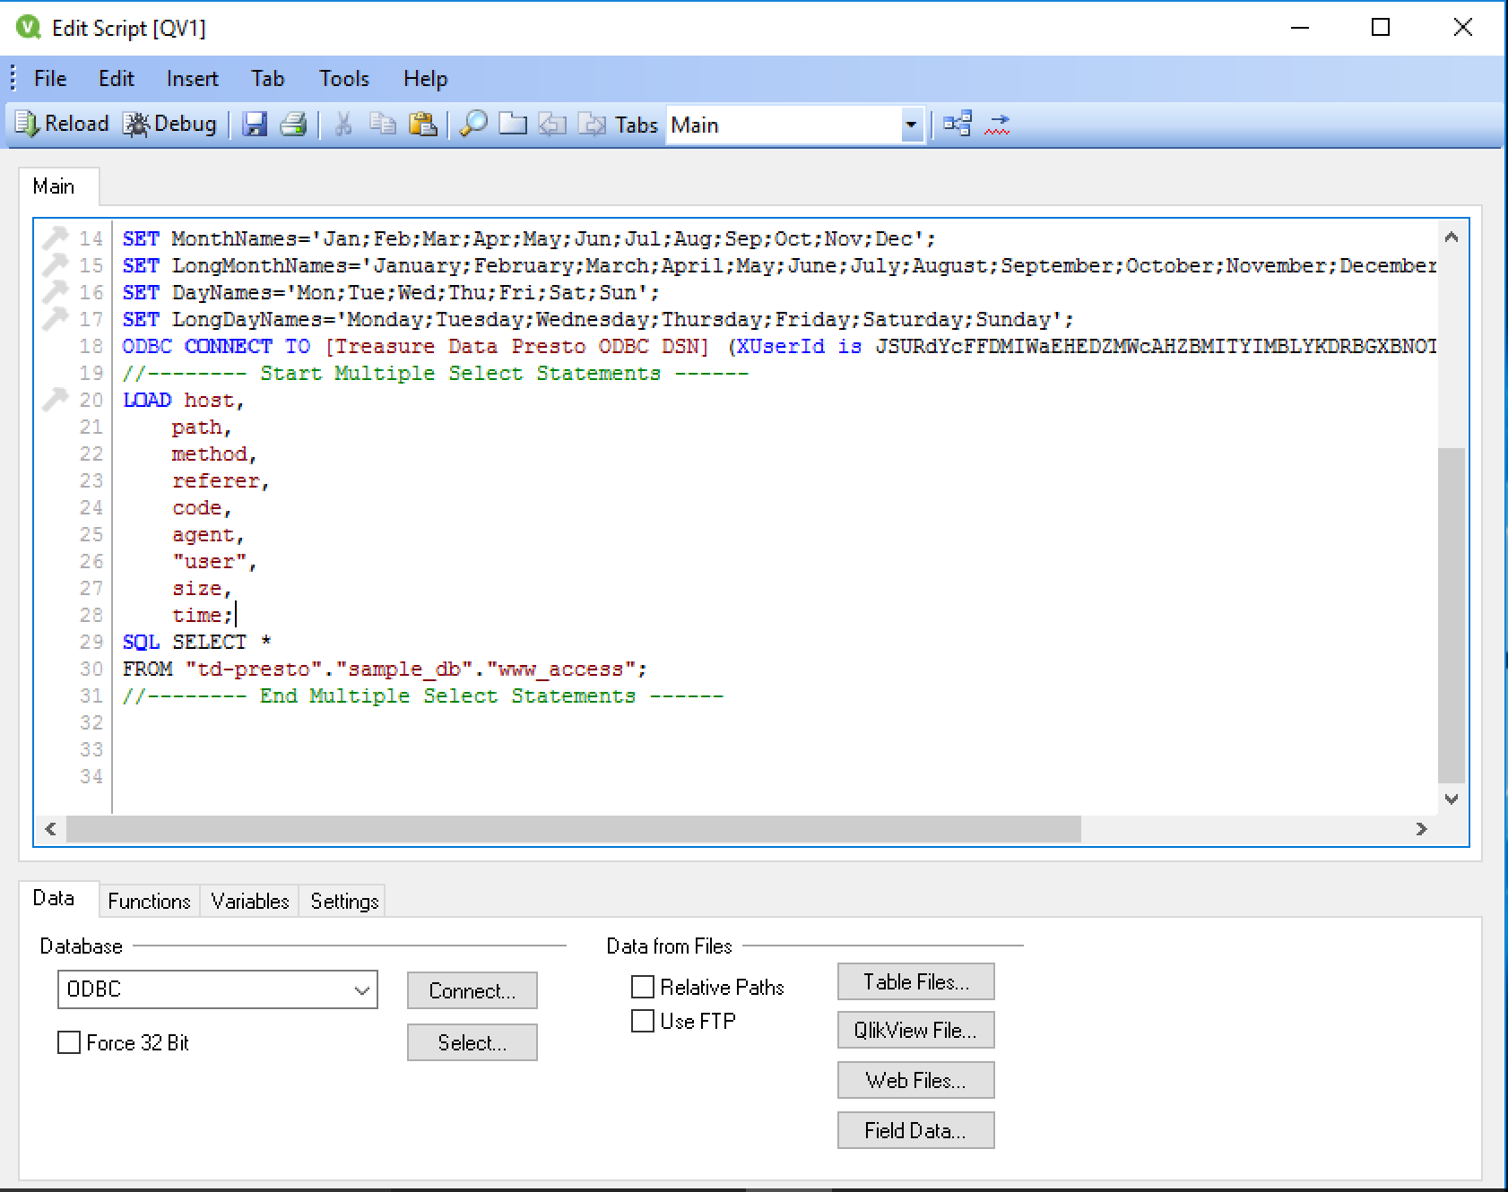Click horizontal scrollbar right arrow

click(1421, 829)
